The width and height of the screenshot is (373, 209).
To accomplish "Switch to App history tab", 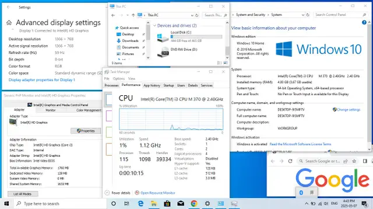I will tap(152, 85).
